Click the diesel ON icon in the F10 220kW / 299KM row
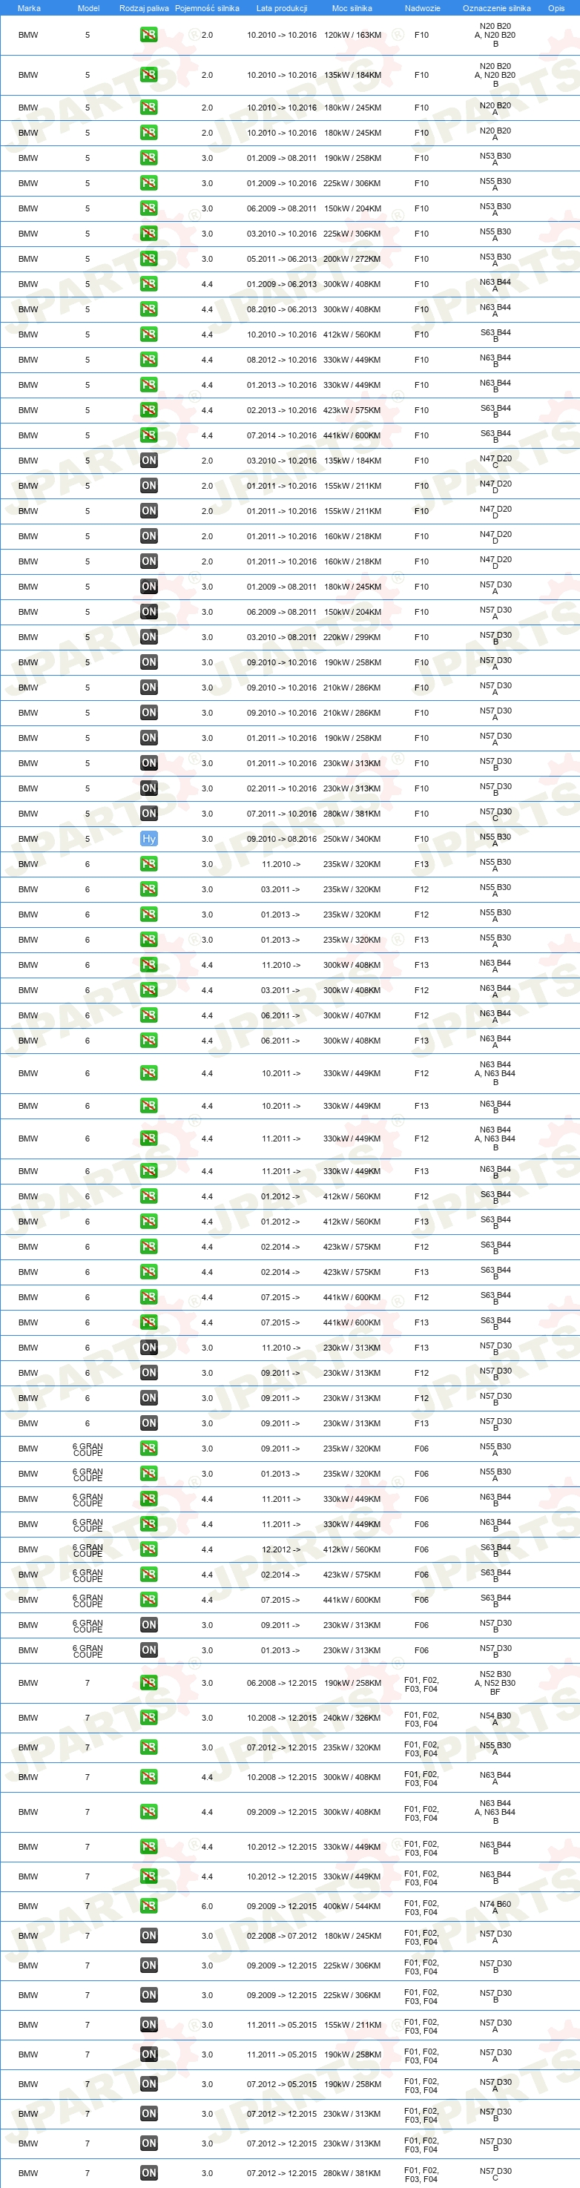 [148, 637]
